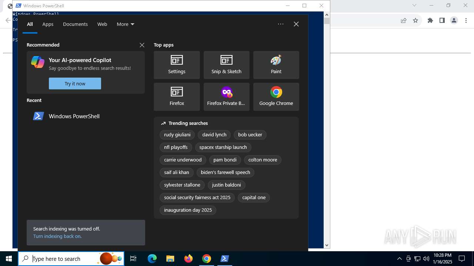Select the colton moore trending chip
Viewport: 474px width, 266px height.
coord(263,160)
